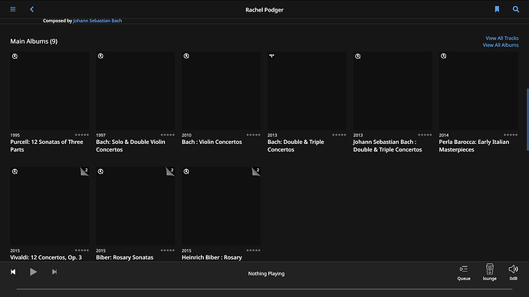Skip to the next track
Screen dimensions: 529x297
[x=54, y=272]
